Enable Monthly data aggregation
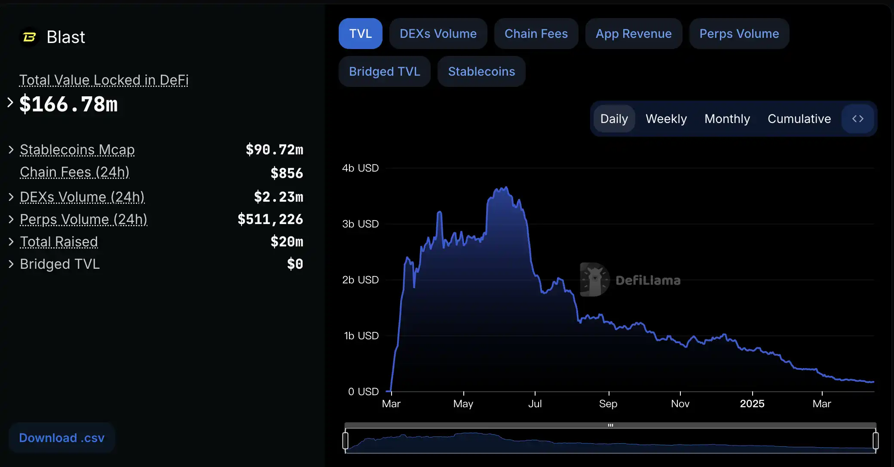 tap(727, 119)
